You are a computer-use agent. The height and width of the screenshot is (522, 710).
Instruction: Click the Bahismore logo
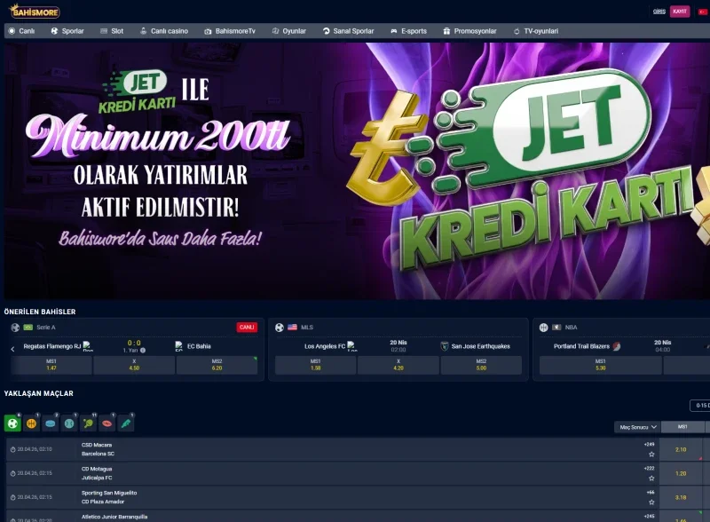35,11
